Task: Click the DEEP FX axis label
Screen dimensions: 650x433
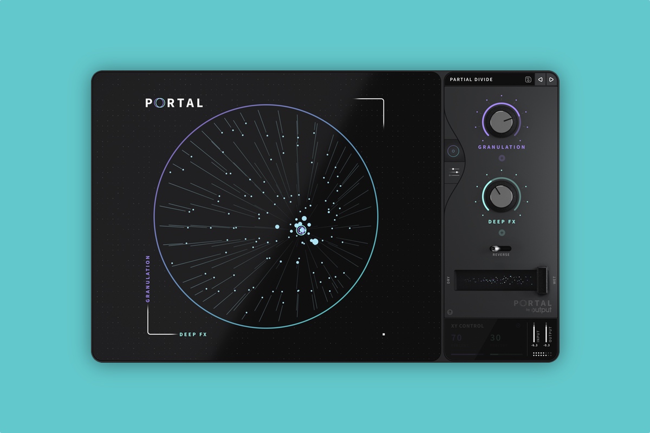Action: 193,334
